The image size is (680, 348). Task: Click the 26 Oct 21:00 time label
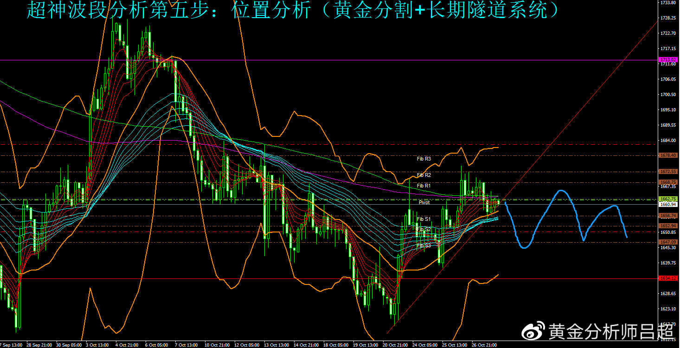pyautogui.click(x=483, y=345)
